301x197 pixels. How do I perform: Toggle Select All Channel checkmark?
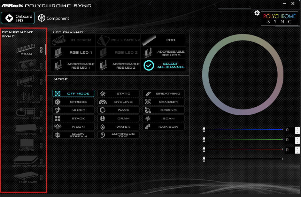tap(149, 65)
